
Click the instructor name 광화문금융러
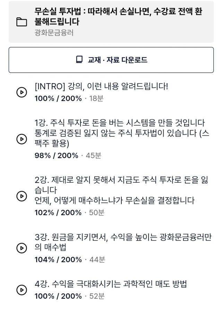click(x=54, y=33)
